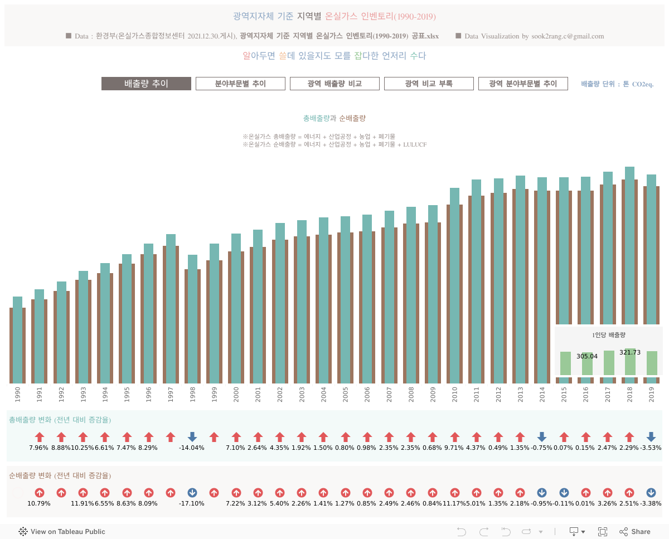The width and height of the screenshot is (669, 539).
Task: Open the 분야부문별 추이 tab
Action: click(x=240, y=84)
